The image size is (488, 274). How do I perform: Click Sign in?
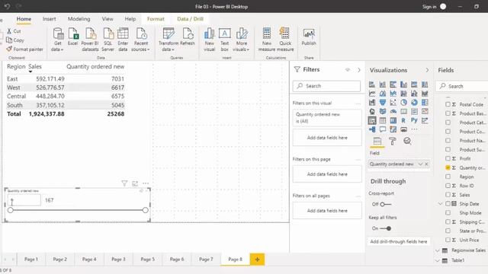click(429, 7)
